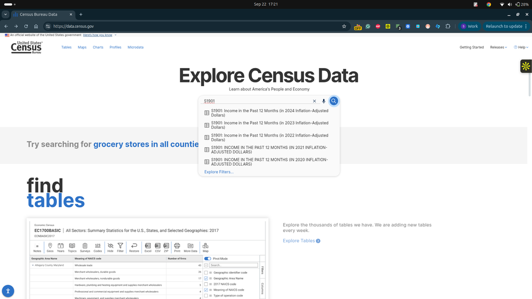532x299 pixels.
Task: Clear the search box with the X icon
Action: tap(314, 101)
